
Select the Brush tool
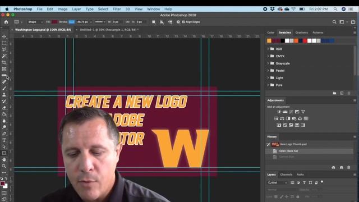[x=4, y=88]
